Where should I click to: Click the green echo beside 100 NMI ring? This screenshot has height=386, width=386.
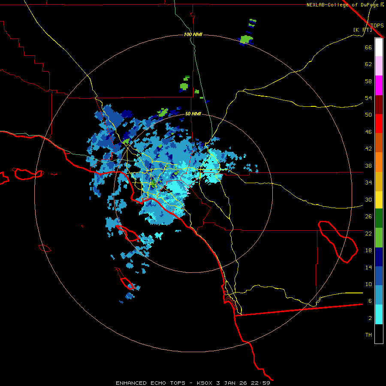pyautogui.click(x=247, y=39)
